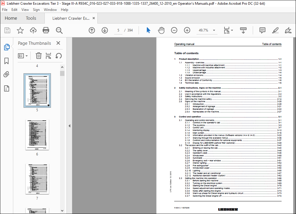Open thumbnail options menu dropdown
The image size is (296, 214).
pyautogui.click(x=23, y=56)
